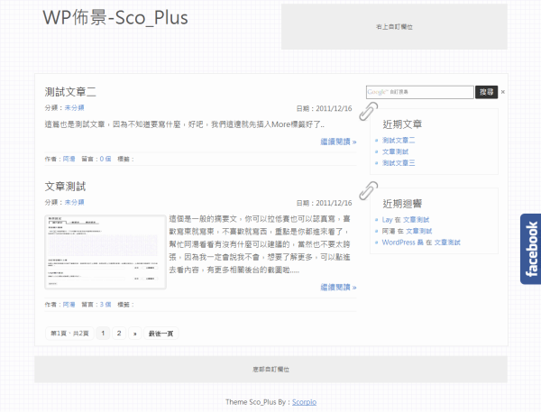The width and height of the screenshot is (541, 412).
Task: Click 繼續閱讀 under the 測試文章二 post
Action: (x=338, y=142)
